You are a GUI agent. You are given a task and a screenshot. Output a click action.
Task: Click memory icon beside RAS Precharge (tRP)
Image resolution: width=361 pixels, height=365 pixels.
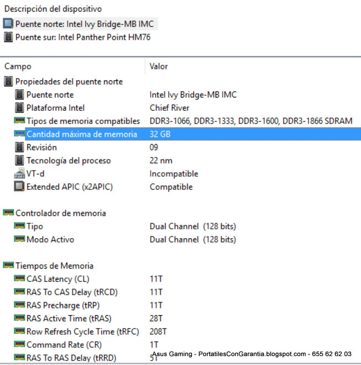pos(19,305)
